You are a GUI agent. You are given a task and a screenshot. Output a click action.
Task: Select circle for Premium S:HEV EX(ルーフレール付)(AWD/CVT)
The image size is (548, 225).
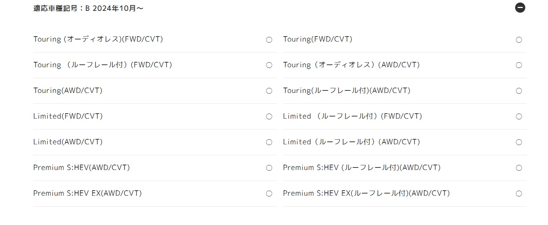pos(519,194)
